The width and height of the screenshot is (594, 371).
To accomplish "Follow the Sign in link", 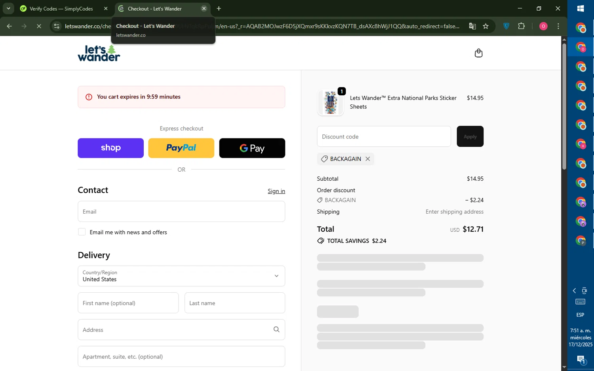I will (x=276, y=191).
